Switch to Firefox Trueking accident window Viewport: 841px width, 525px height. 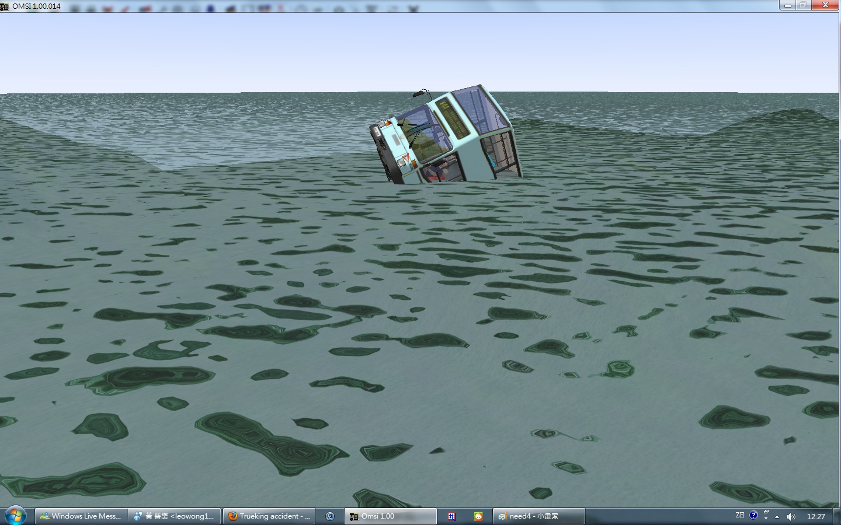coord(269,516)
